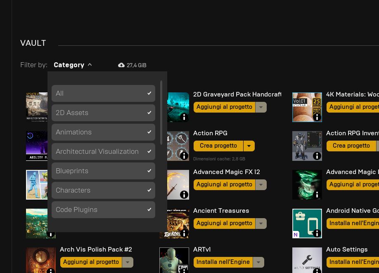Image resolution: width=379 pixels, height=273 pixels.
Task: Choose 'Code Plugins' from the filter list
Action: (103, 209)
